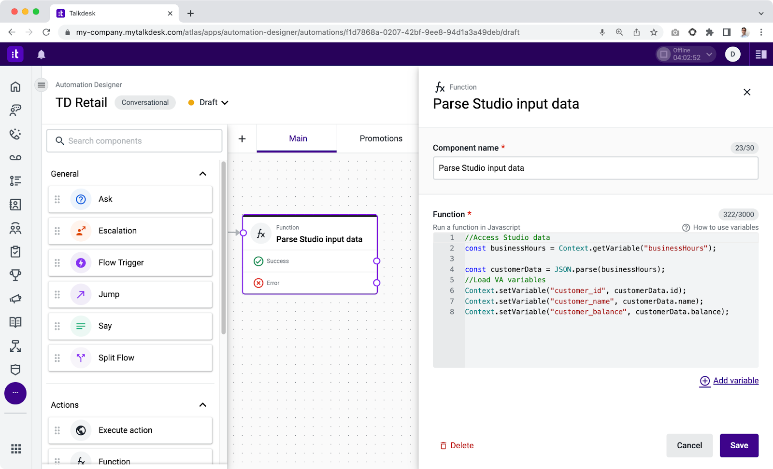Image resolution: width=773 pixels, height=469 pixels.
Task: Select the Escalation component
Action: click(130, 231)
